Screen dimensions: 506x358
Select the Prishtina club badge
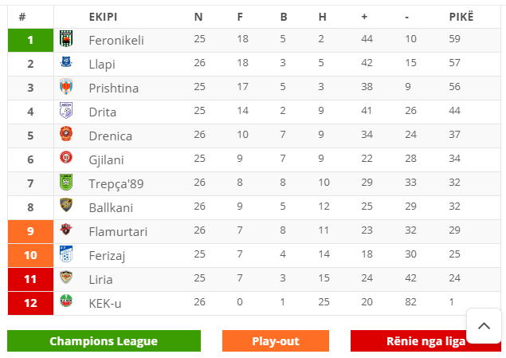click(66, 86)
